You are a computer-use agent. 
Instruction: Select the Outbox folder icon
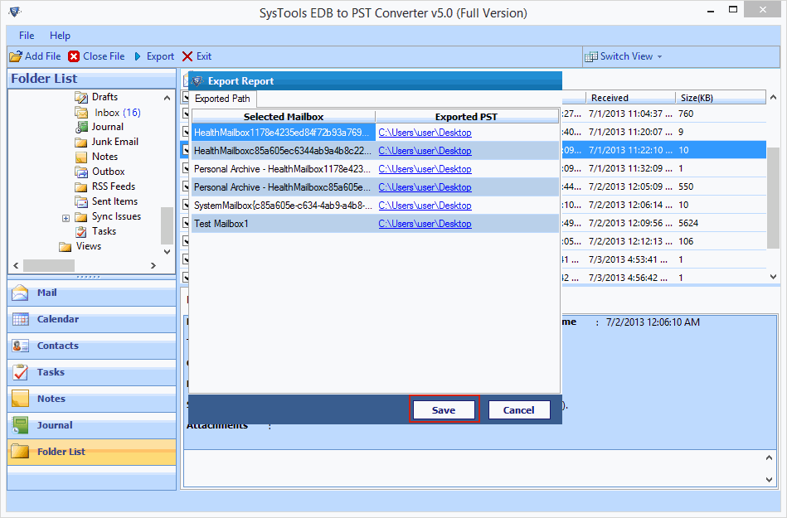tap(80, 172)
